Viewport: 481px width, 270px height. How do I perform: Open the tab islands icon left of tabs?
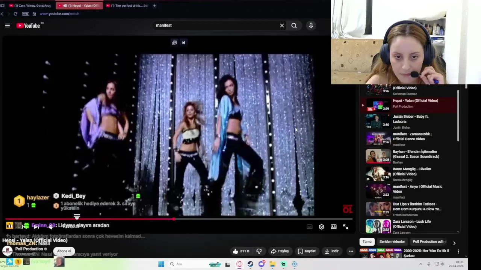(x=2, y=6)
